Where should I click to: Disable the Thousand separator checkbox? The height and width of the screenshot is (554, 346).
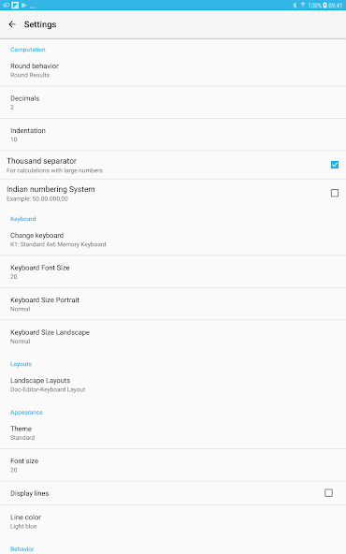click(335, 165)
